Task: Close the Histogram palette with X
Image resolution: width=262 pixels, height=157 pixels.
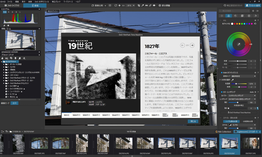Action: coord(39,9)
